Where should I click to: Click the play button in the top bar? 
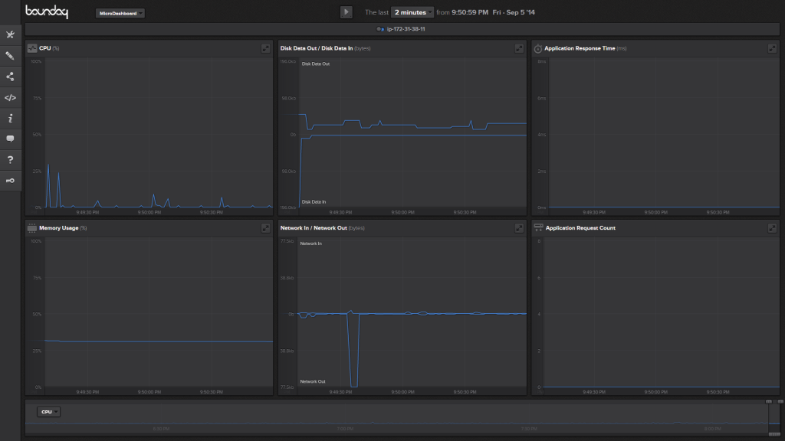pyautogui.click(x=346, y=12)
